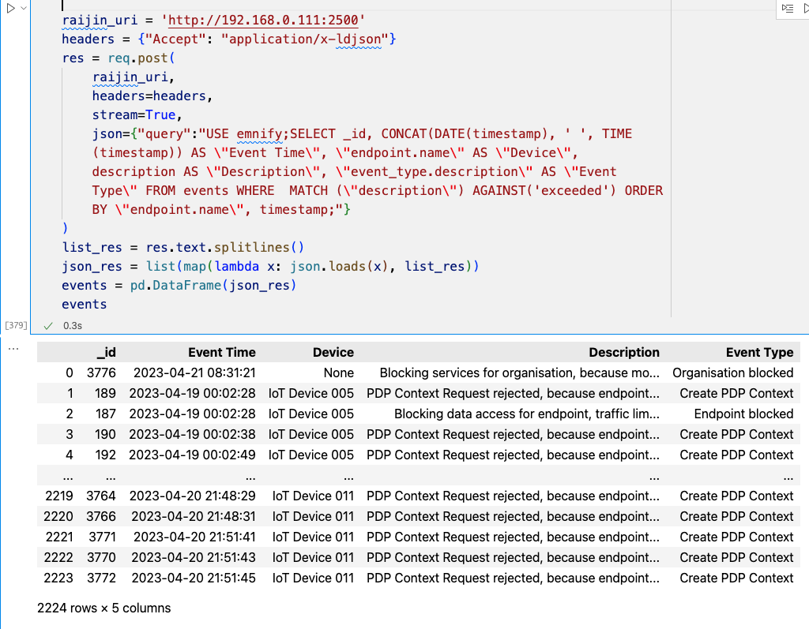Click the green success checkmark below the cell

point(47,325)
